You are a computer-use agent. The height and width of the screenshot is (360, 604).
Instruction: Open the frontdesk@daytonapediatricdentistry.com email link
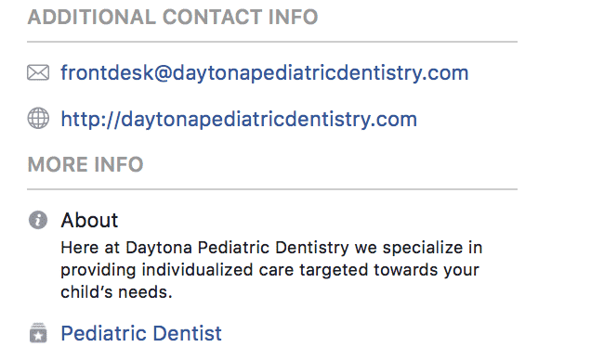pyautogui.click(x=265, y=72)
